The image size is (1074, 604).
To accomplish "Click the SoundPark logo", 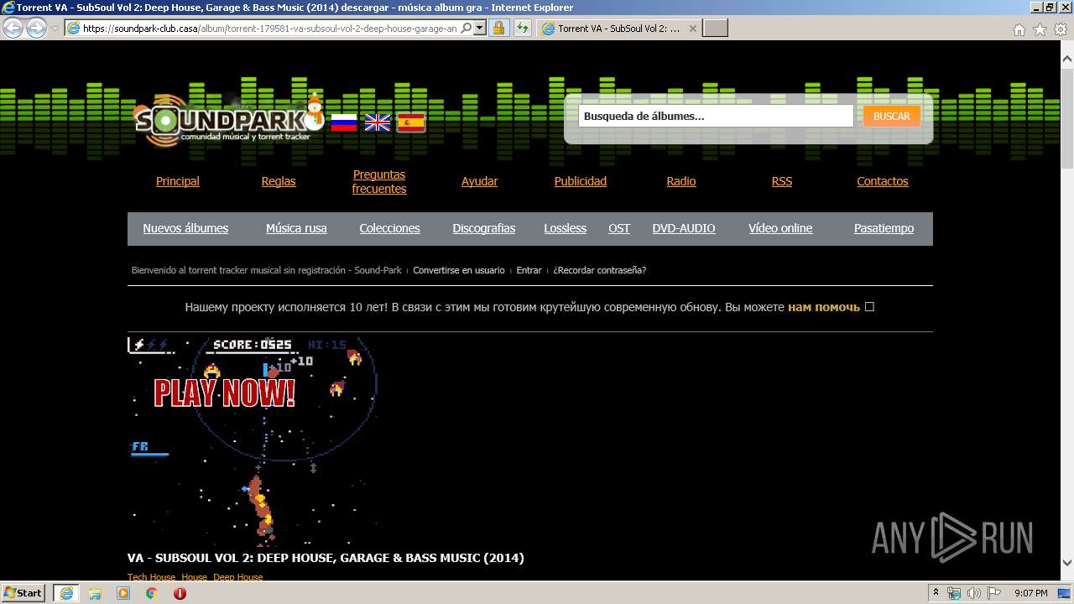I will click(x=229, y=122).
